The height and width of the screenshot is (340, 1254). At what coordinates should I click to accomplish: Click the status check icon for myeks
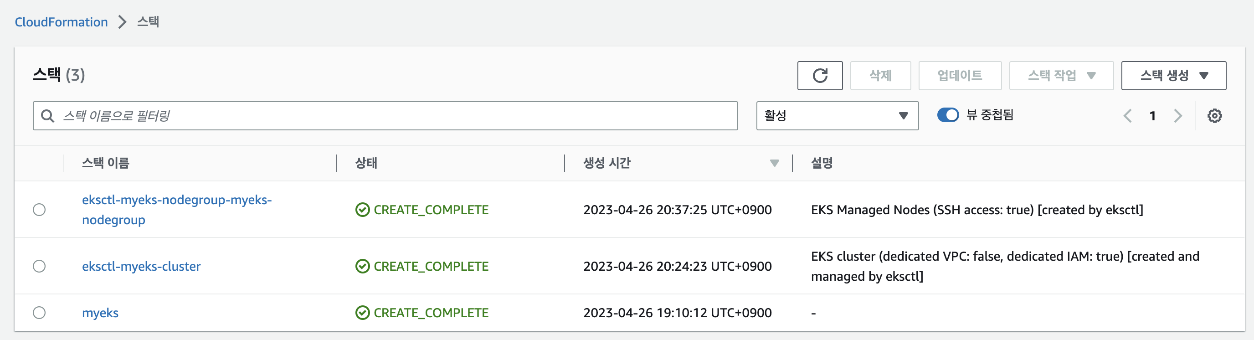click(362, 313)
